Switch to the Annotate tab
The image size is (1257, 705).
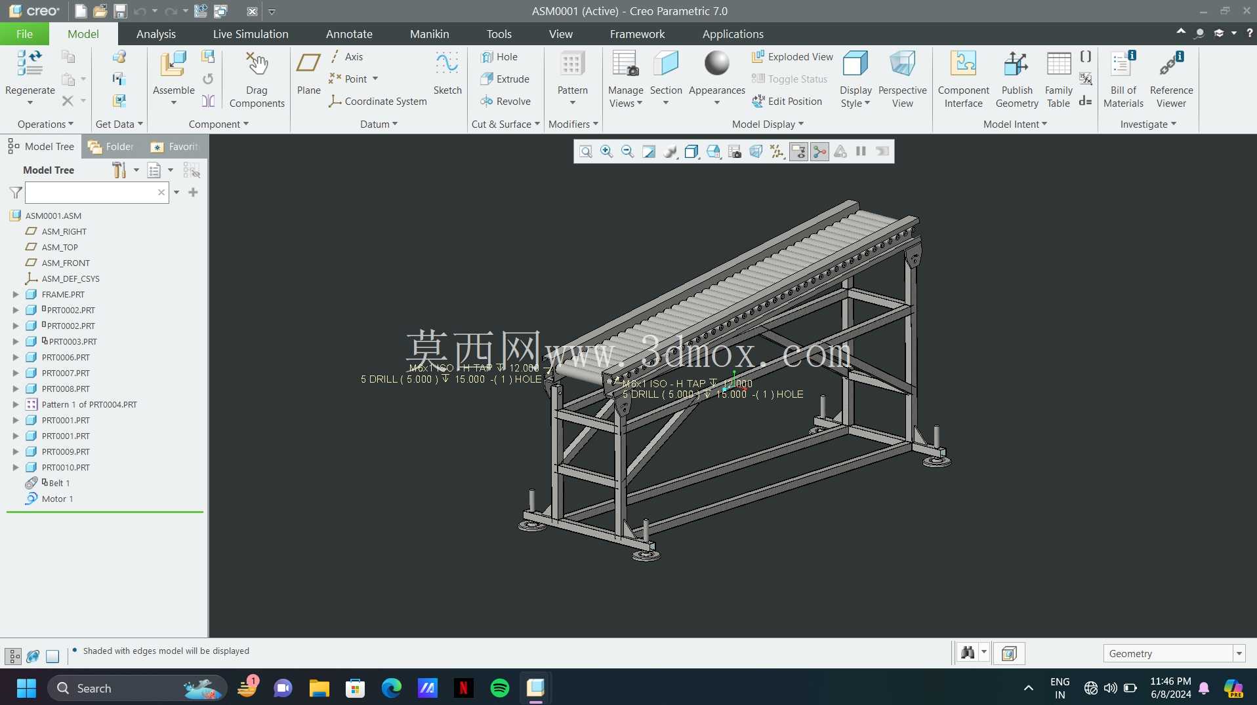349,34
